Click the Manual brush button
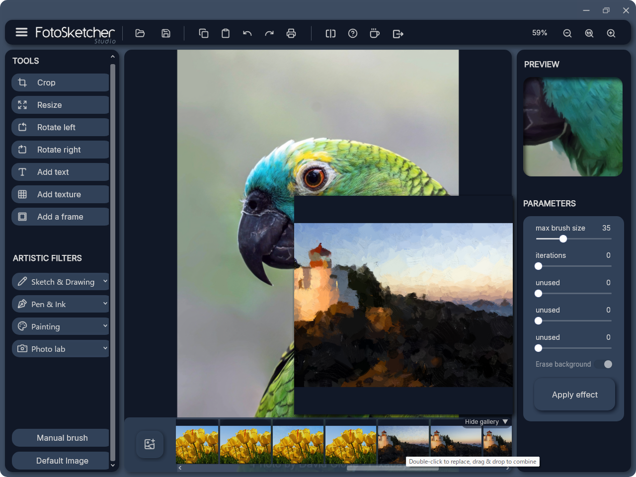 pos(62,438)
